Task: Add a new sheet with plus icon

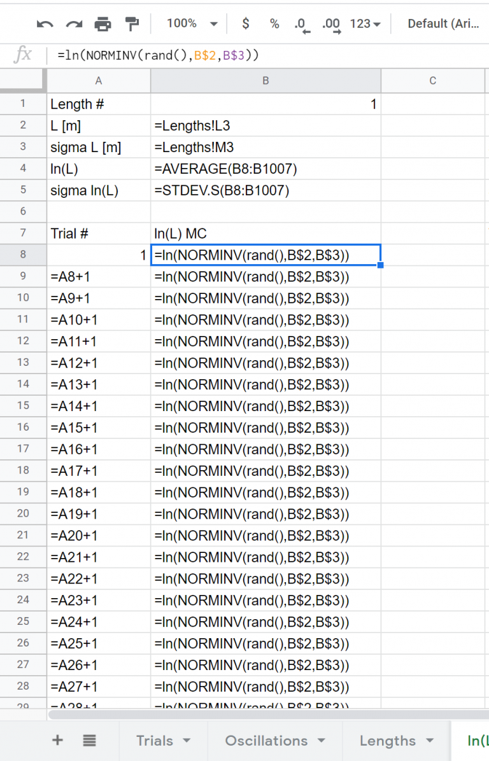Action: click(58, 740)
